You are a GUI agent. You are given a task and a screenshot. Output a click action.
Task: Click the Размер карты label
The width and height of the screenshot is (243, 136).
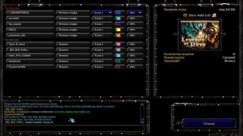174,58
